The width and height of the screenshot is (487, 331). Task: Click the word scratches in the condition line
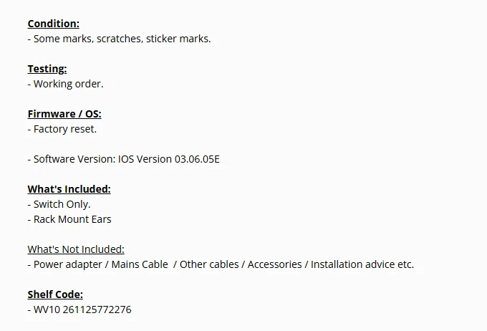coord(118,39)
